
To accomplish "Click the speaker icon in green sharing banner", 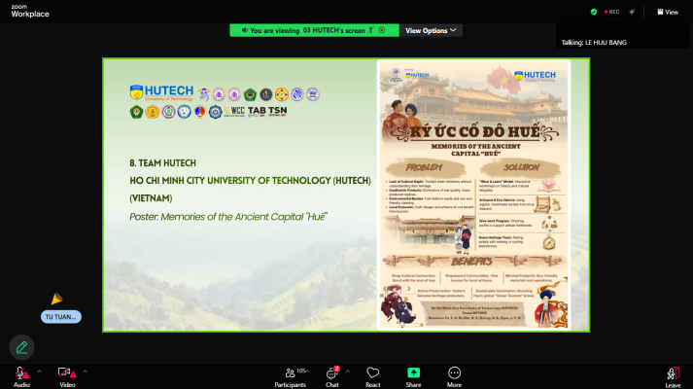I will pyautogui.click(x=244, y=30).
